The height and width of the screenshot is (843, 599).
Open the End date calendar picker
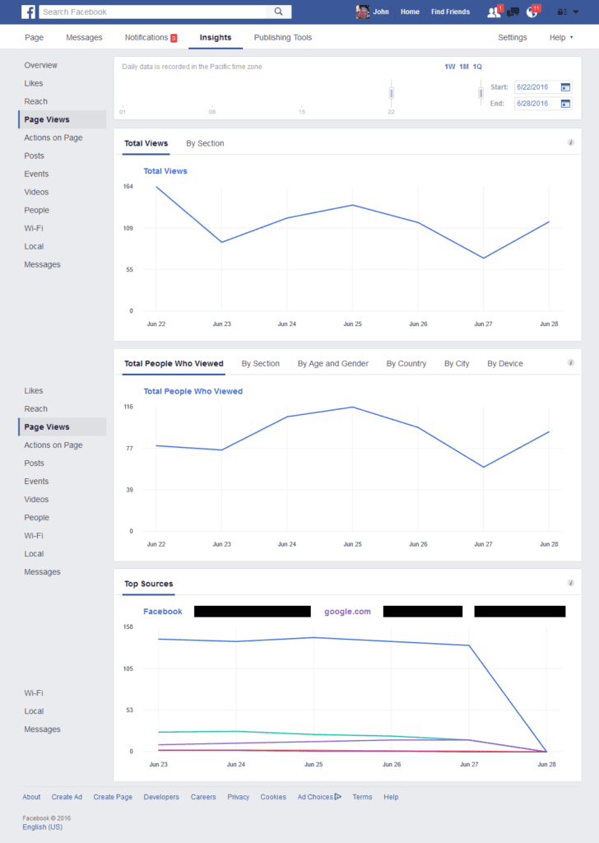point(565,104)
